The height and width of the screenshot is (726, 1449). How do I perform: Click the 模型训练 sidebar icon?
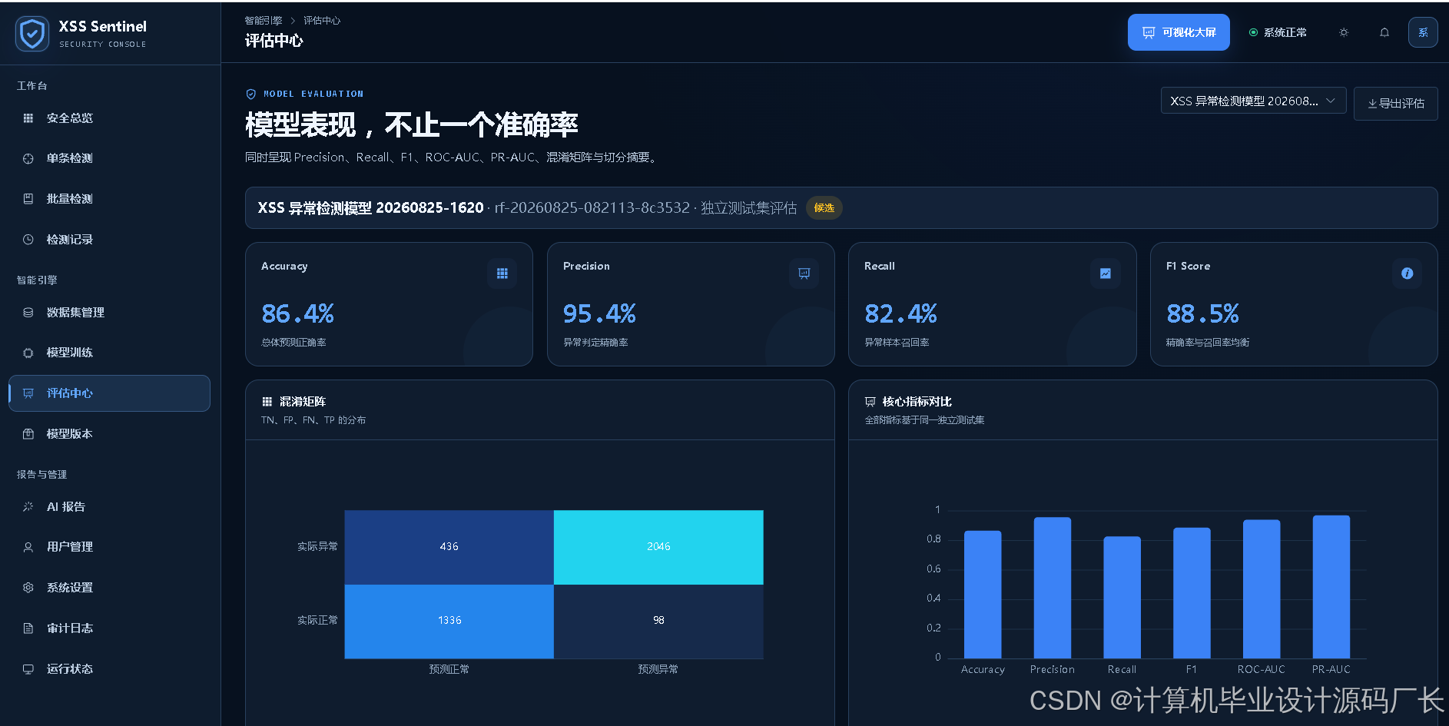[x=28, y=353]
